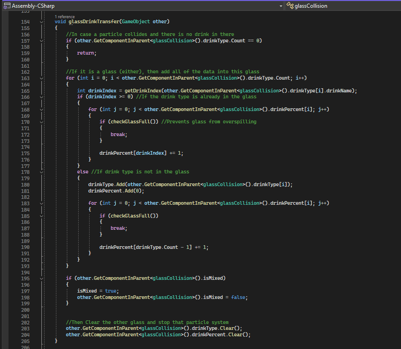Toggle a breakpoint in the margin at line 197
Viewport: 401px width, 349px height.
point(5,291)
